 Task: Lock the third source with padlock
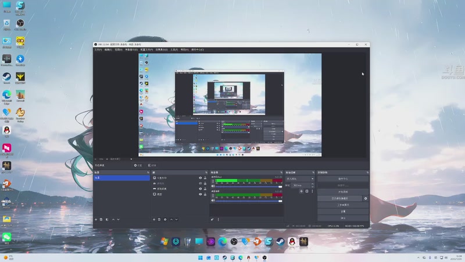coord(205,189)
